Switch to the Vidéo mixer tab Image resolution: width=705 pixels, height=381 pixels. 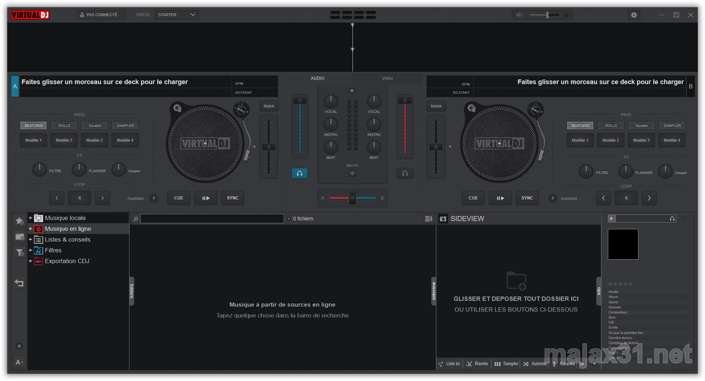tap(387, 78)
